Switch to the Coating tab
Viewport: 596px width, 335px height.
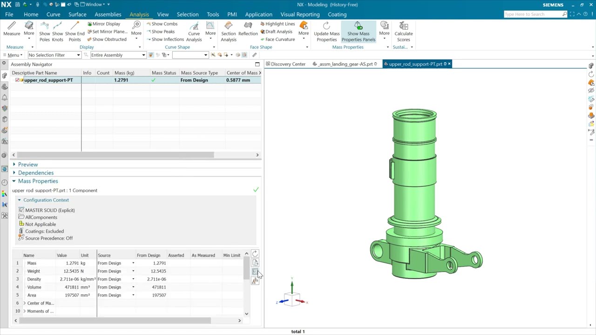pos(337,14)
